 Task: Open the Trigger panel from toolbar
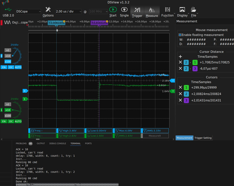(x=137, y=10)
